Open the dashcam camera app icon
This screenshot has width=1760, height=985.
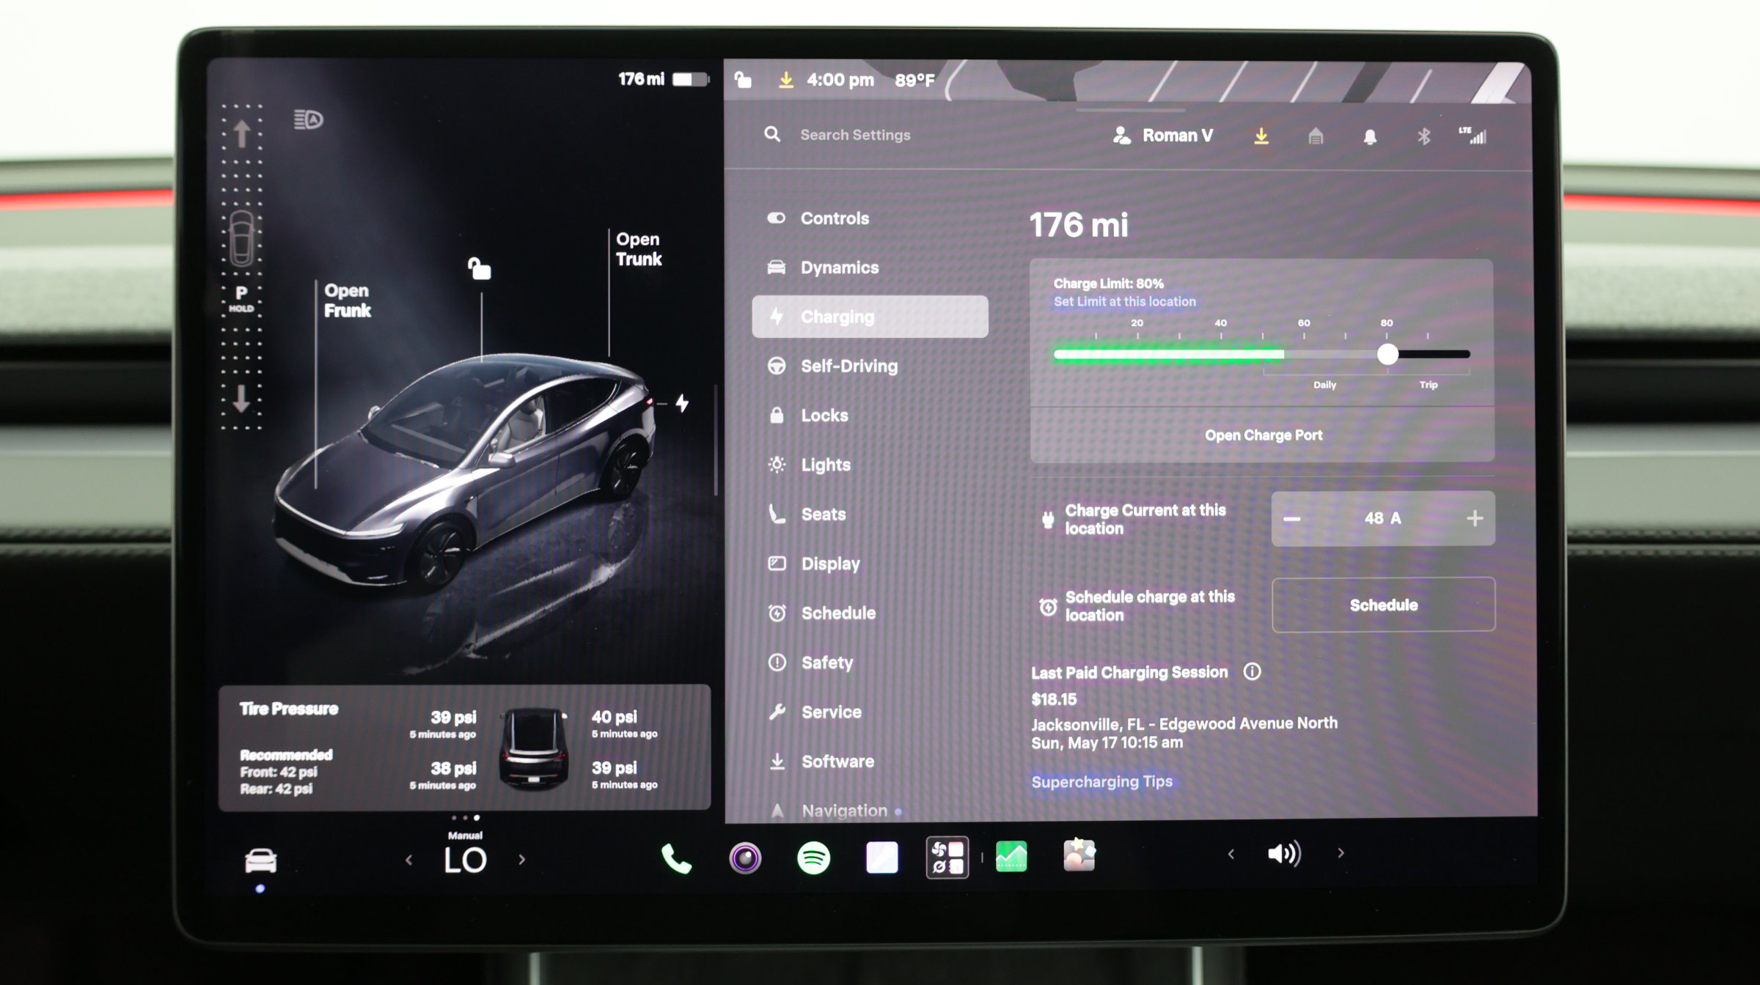(745, 857)
